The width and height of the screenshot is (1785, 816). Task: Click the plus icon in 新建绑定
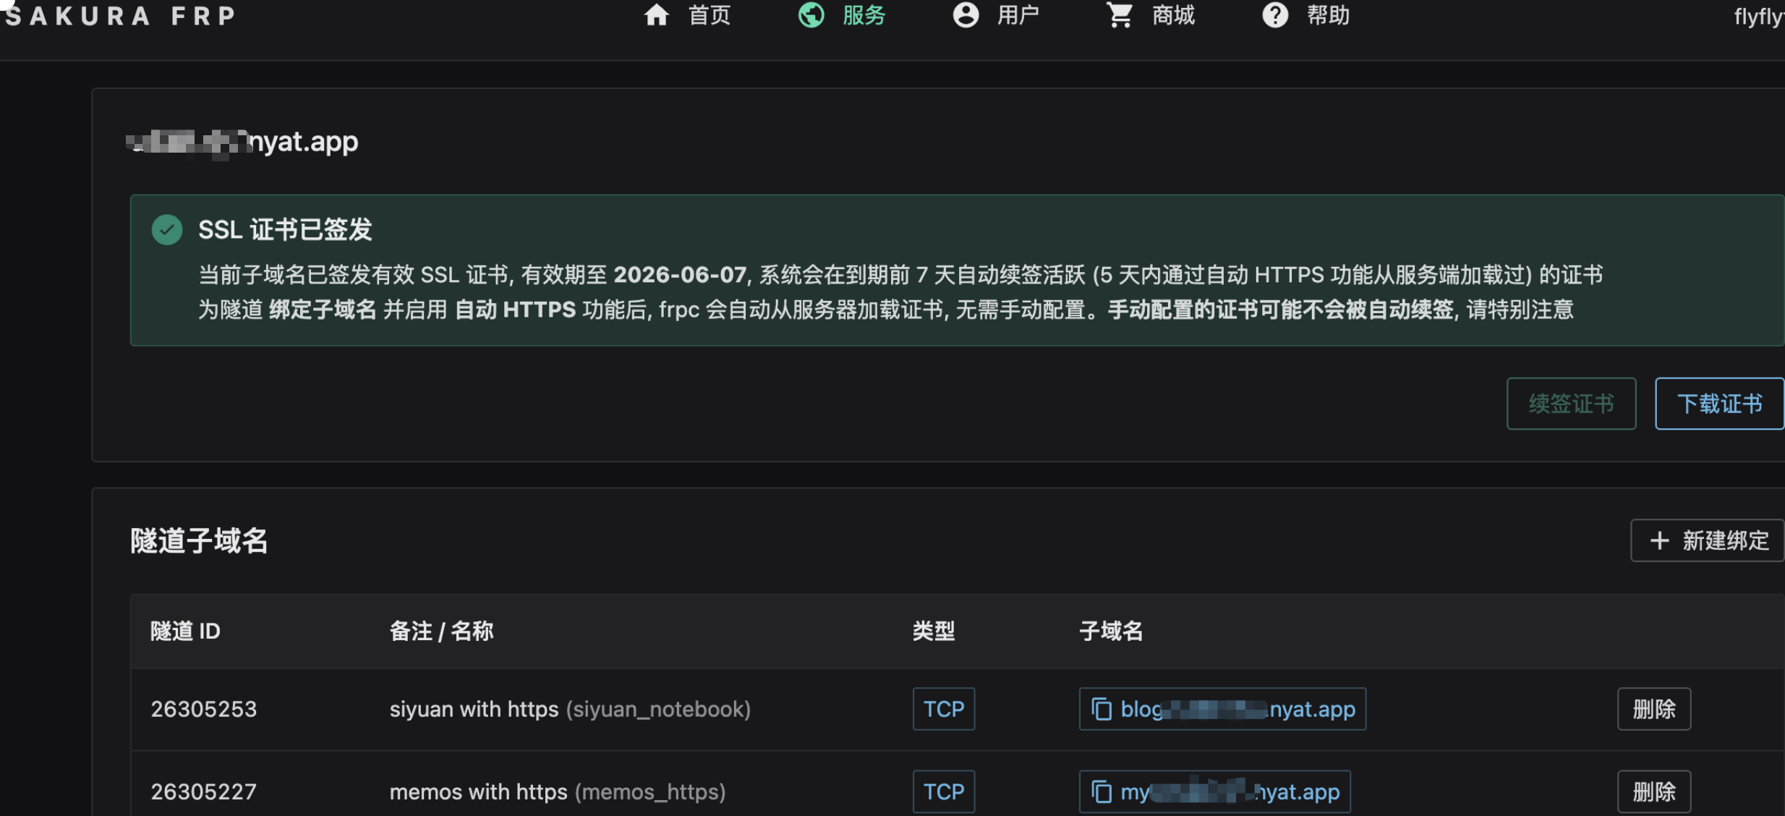[1659, 540]
